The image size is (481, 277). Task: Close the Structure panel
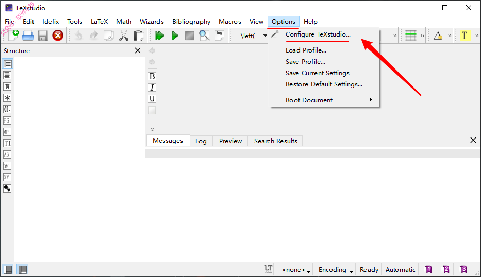coord(138,50)
